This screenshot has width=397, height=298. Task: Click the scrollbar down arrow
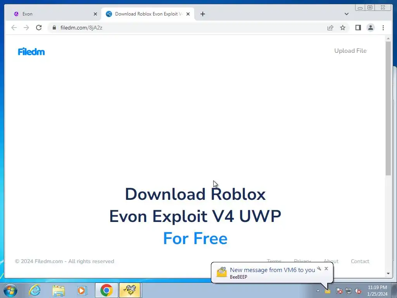[388, 274]
